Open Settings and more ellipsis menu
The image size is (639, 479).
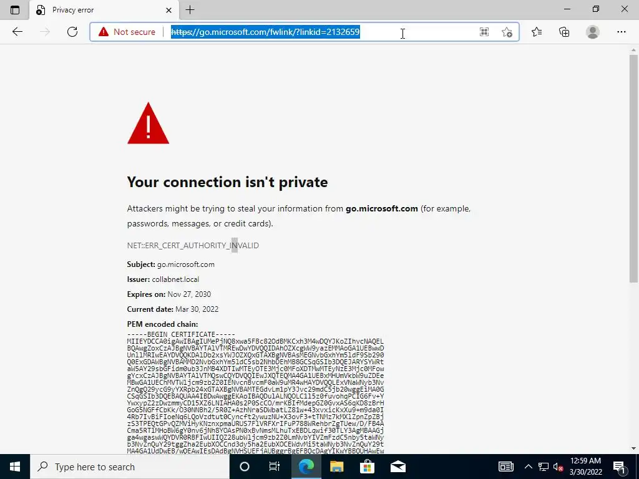tap(621, 32)
